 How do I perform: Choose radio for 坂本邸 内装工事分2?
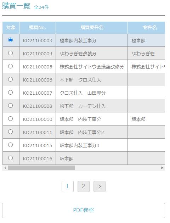click(10, 132)
